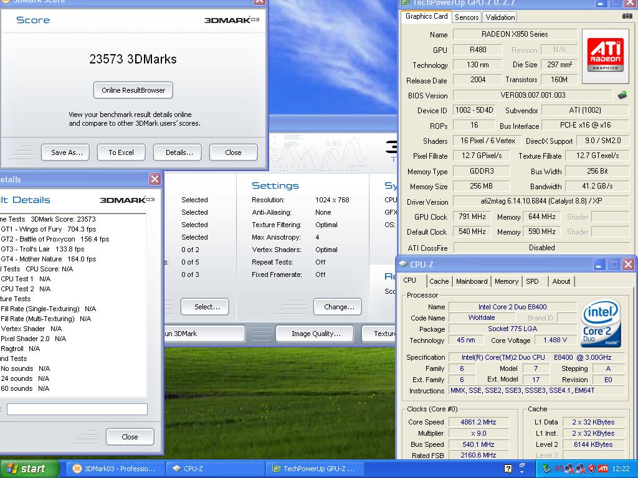This screenshot has height=478, width=638.
Task: Select GT1 - Wings of Fury result row
Action: point(48,229)
